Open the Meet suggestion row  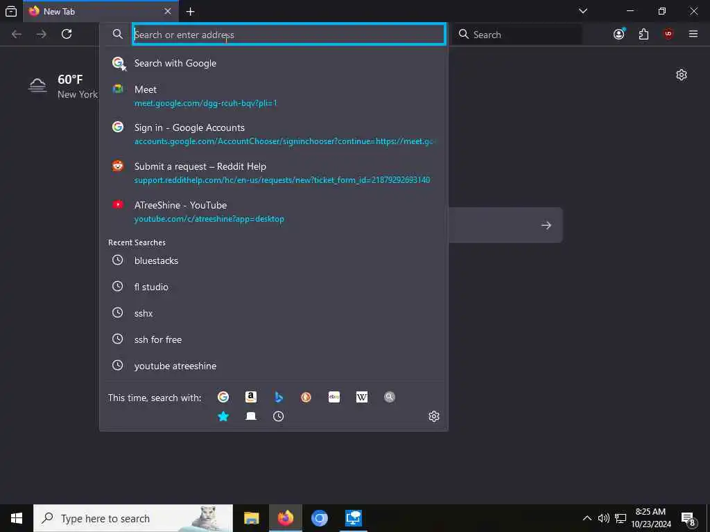[x=273, y=96]
